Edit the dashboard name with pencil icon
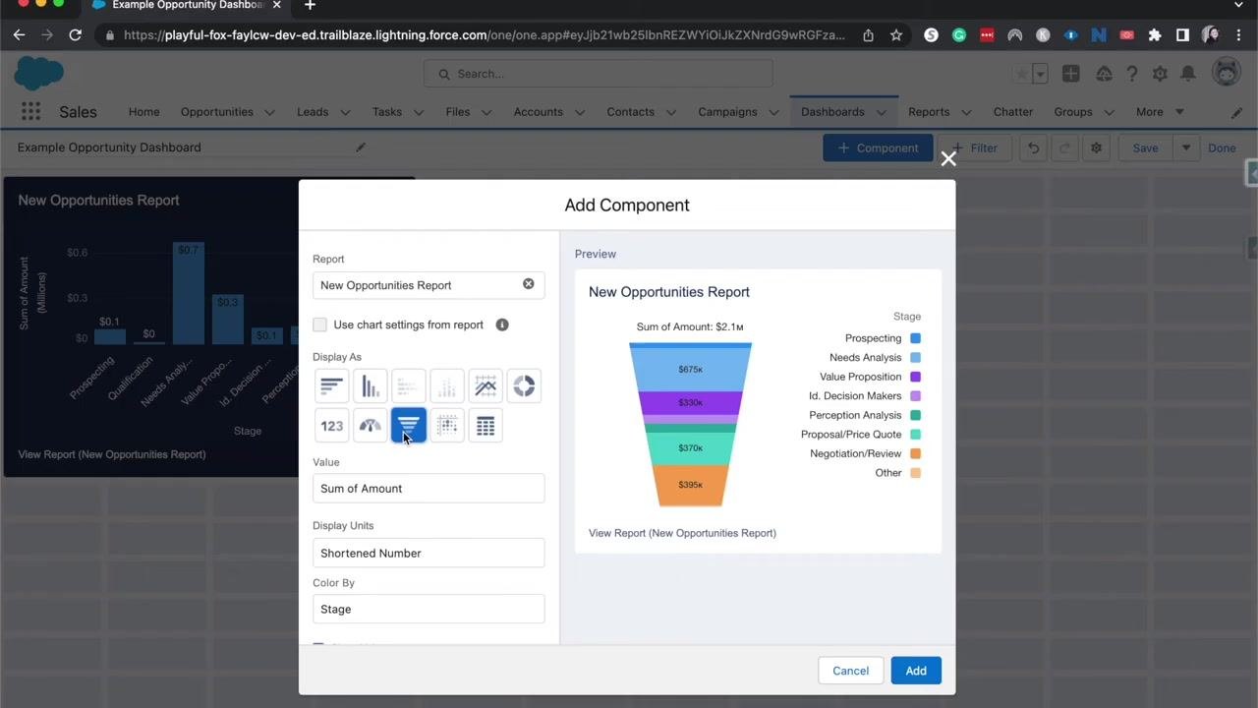Viewport: 1258px width, 708px height. point(361,147)
